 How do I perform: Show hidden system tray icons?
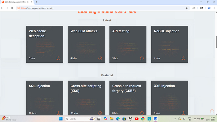(x=175, y=119)
